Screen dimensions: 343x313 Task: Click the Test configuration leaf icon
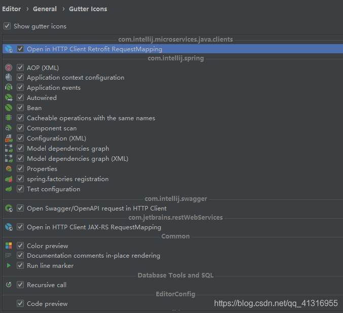[9, 189]
